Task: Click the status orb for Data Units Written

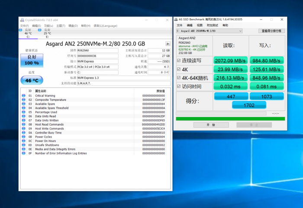Action: coord(23,120)
